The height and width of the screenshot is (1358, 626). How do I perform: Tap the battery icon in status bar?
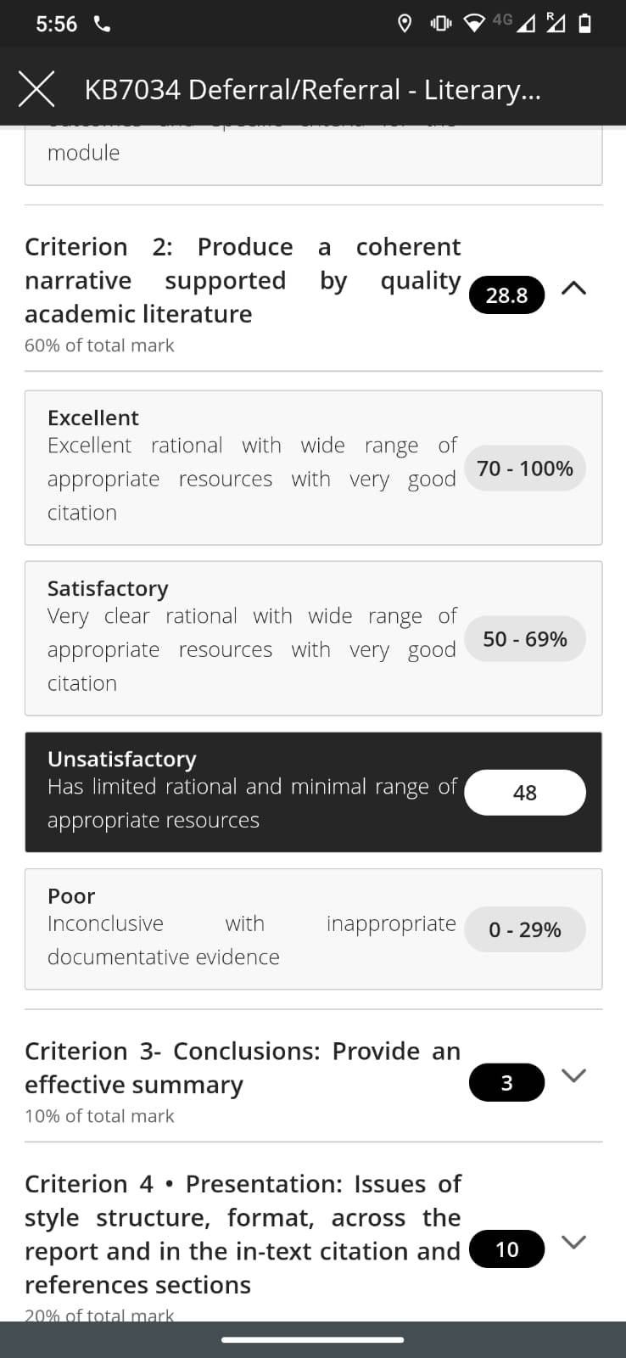pyautogui.click(x=584, y=24)
